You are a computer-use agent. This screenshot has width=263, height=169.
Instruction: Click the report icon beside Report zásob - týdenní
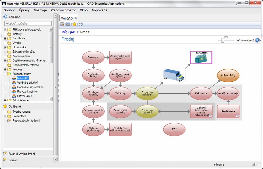(10, 120)
